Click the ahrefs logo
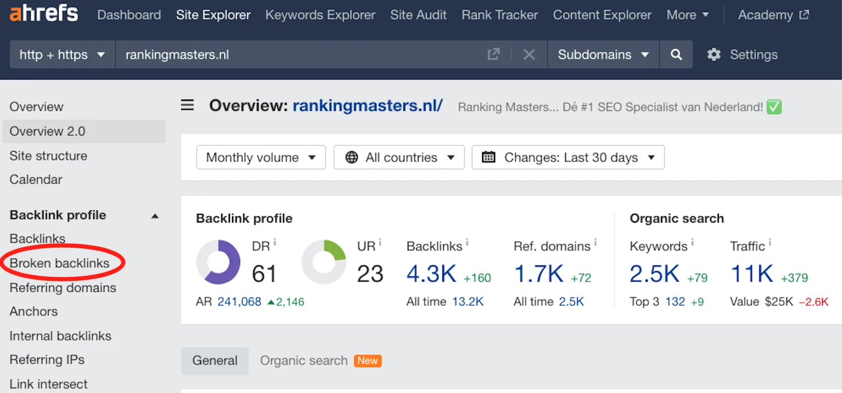This screenshot has height=393, width=842. click(44, 14)
